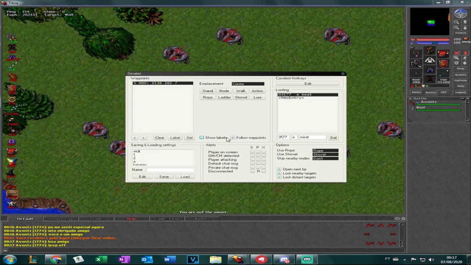
Task: Toggle Open next bp checkbox
Action: pyautogui.click(x=279, y=169)
